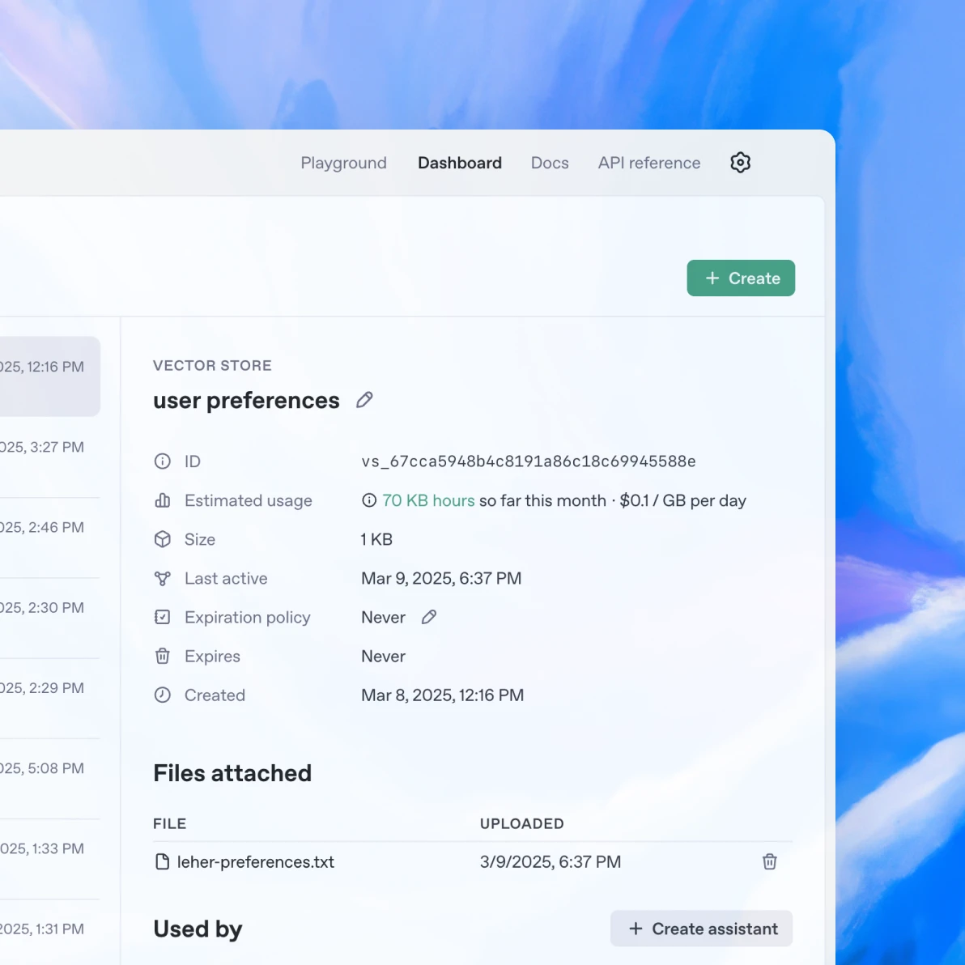Click the Estimated usage bar chart icon
The height and width of the screenshot is (965, 965).
coord(163,500)
